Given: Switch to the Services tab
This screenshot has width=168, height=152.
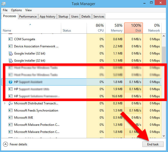Looking at the screenshot, I should pyautogui.click(x=99, y=17).
